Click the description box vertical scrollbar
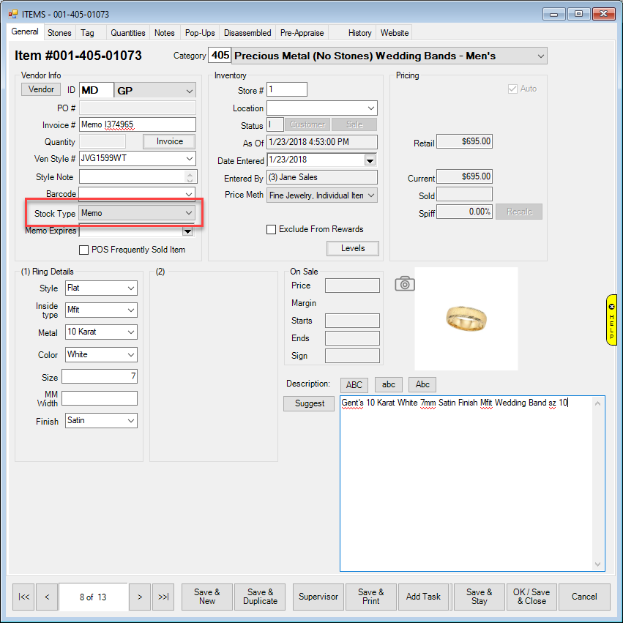The width and height of the screenshot is (623, 623). click(x=600, y=483)
